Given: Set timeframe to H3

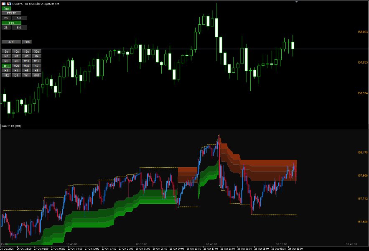Looking at the screenshot, I should [6, 70].
